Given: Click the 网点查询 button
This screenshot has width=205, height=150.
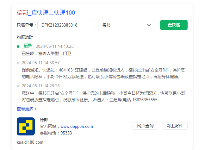Looking at the screenshot, I should click(x=145, y=126).
